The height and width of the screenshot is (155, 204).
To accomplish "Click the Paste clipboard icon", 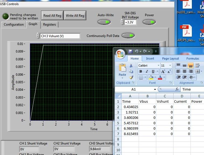I will 122,68.
